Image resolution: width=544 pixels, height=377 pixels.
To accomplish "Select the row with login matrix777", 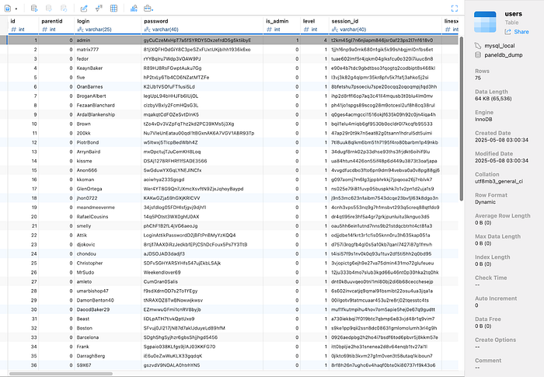I will (93, 49).
